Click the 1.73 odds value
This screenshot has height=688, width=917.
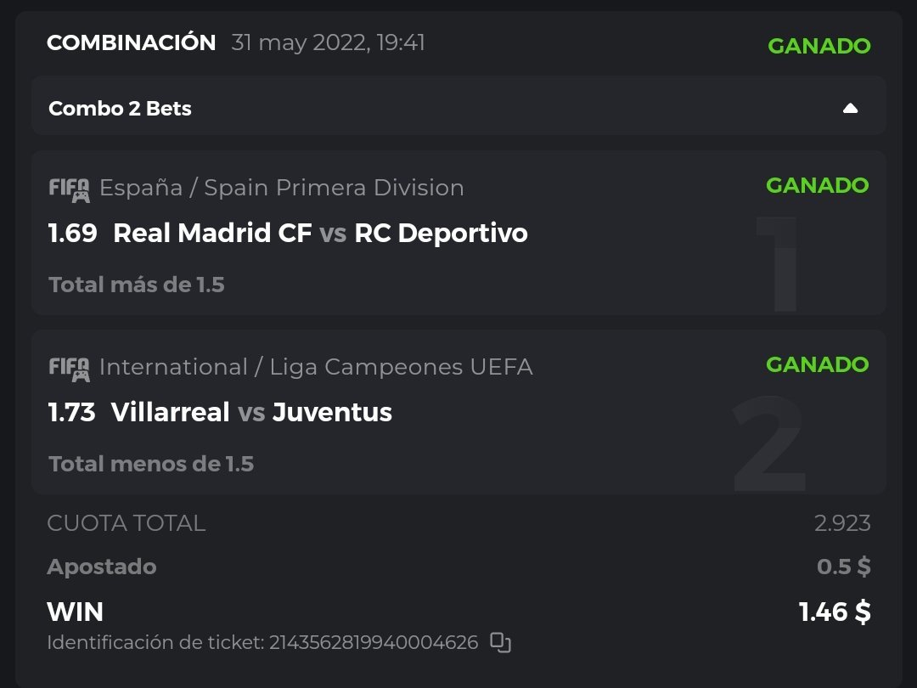[x=72, y=413]
